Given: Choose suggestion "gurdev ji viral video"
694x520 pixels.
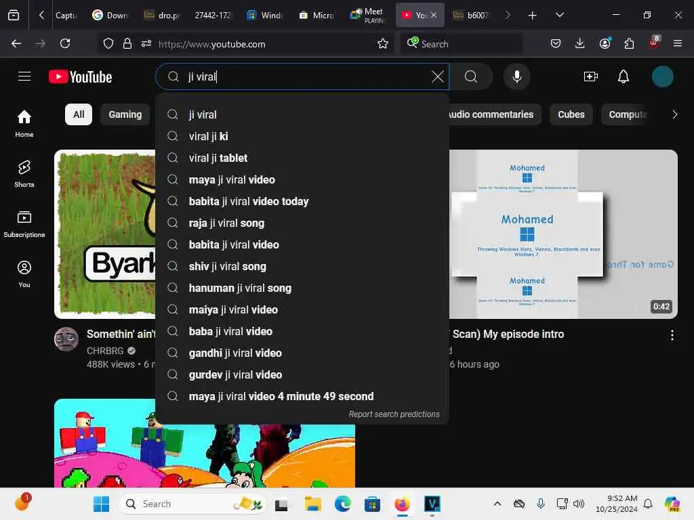Looking at the screenshot, I should point(302,374).
